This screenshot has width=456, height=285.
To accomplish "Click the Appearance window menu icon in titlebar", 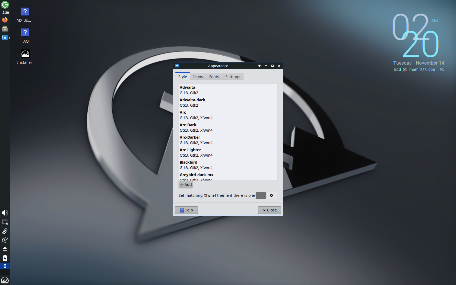I will point(177,66).
